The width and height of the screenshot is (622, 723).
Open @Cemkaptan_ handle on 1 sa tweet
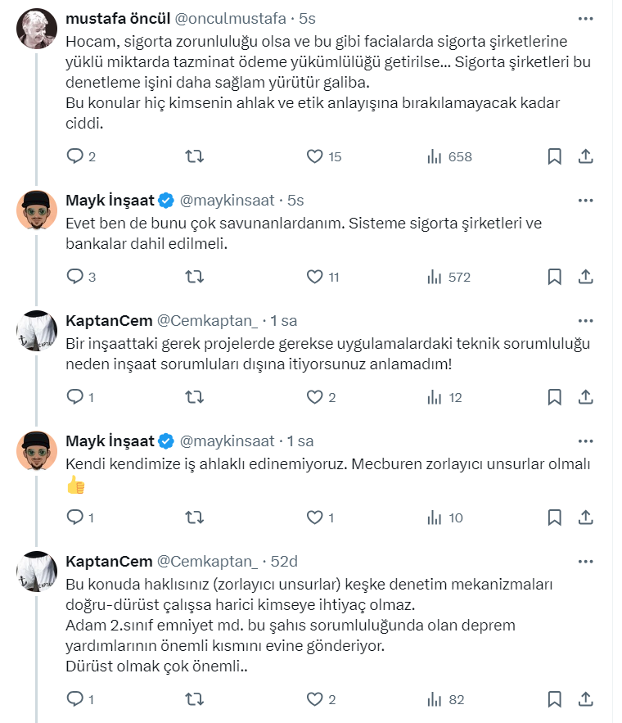point(207,320)
